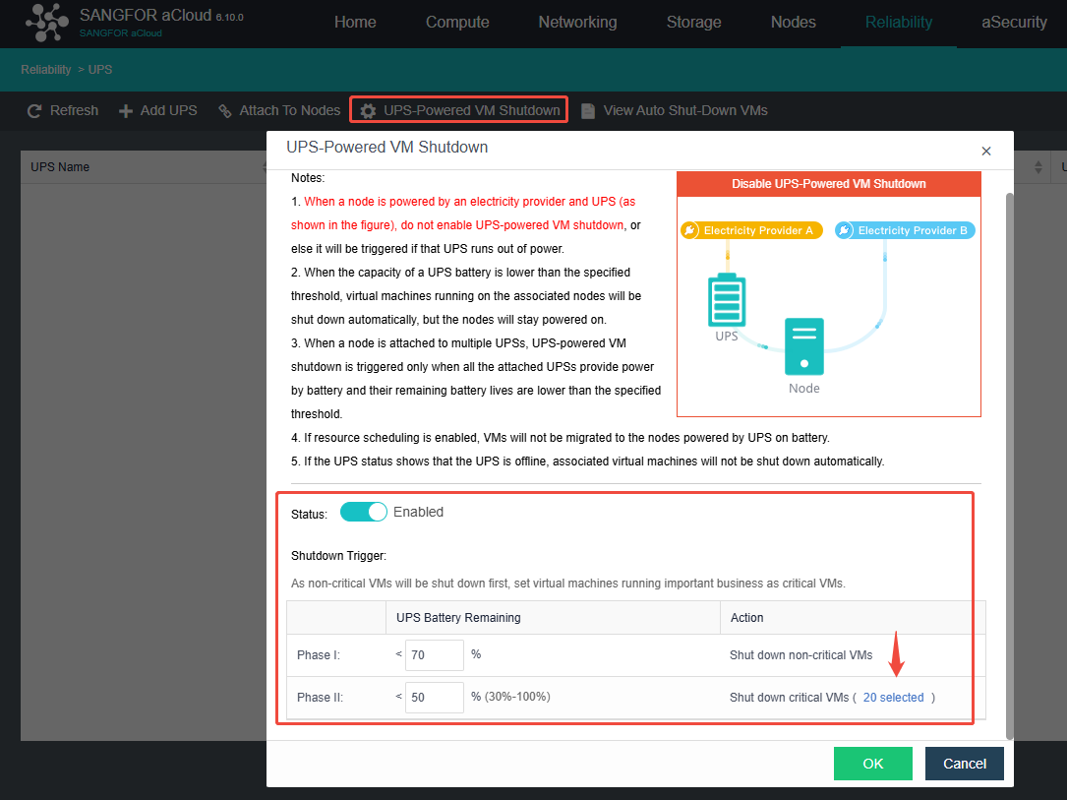Switch to the Storage tab
This screenshot has width=1067, height=800.
tap(694, 23)
